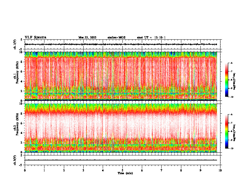Click the "-6" label on ch.1 color bar
This screenshot has height=191, width=248.
pyautogui.click(x=231, y=63)
